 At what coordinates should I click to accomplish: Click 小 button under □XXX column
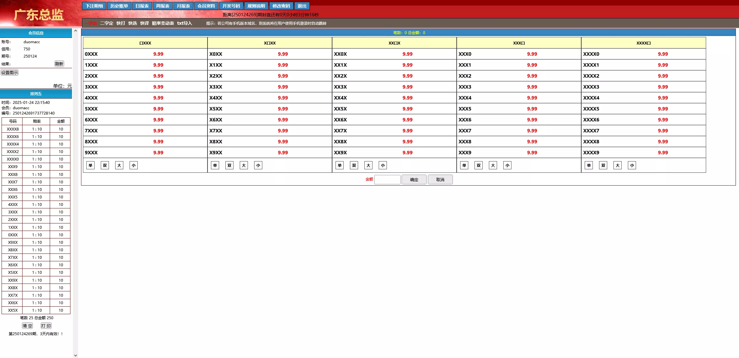tap(134, 165)
